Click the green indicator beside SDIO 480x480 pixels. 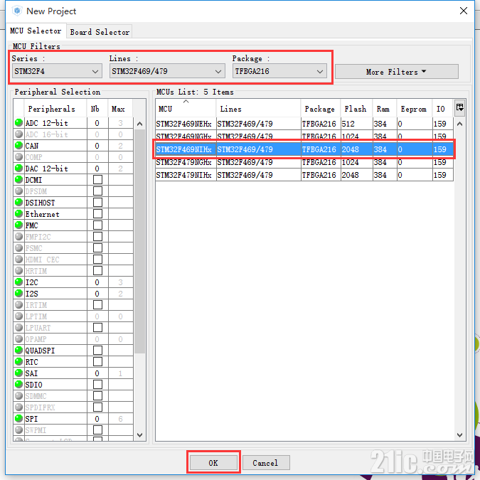(18, 384)
